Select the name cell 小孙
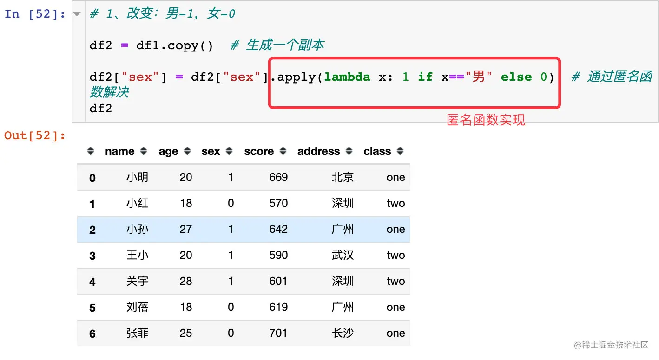Viewport: 659px width, 360px height. pyautogui.click(x=137, y=229)
